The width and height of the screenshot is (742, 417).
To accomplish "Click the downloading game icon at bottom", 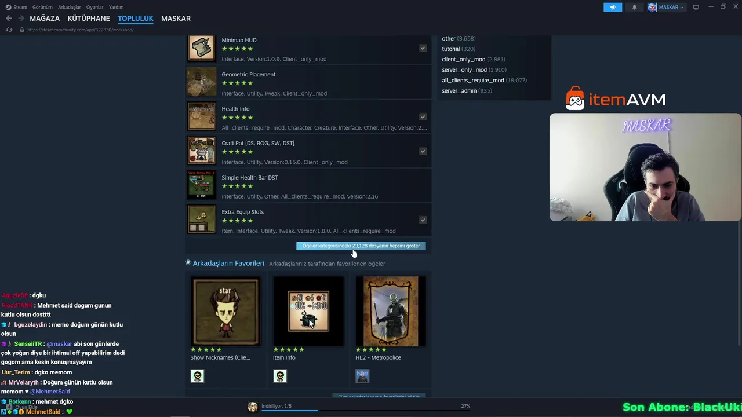I will click(253, 407).
